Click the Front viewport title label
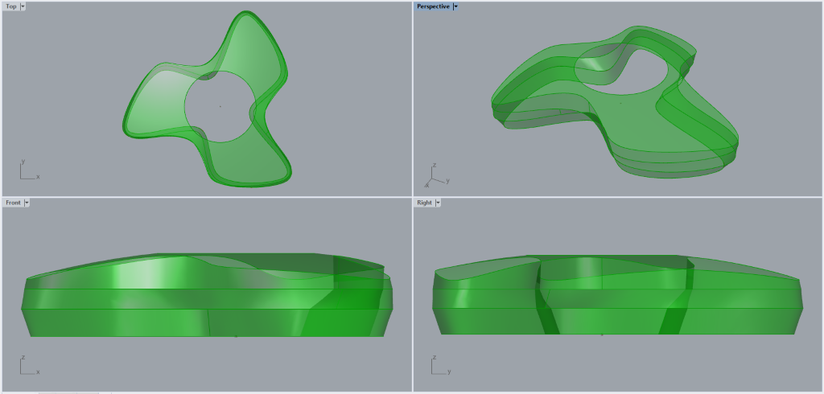This screenshot has width=824, height=394. pos(13,203)
